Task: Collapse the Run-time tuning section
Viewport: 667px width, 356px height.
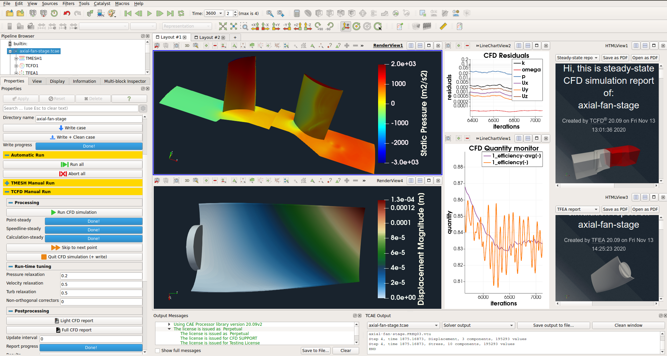Action: pyautogui.click(x=11, y=267)
